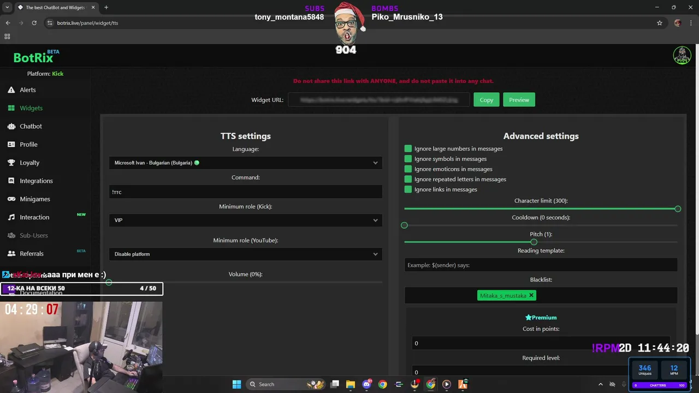699x393 pixels.
Task: Focus the Reading template field
Action: [541, 265]
